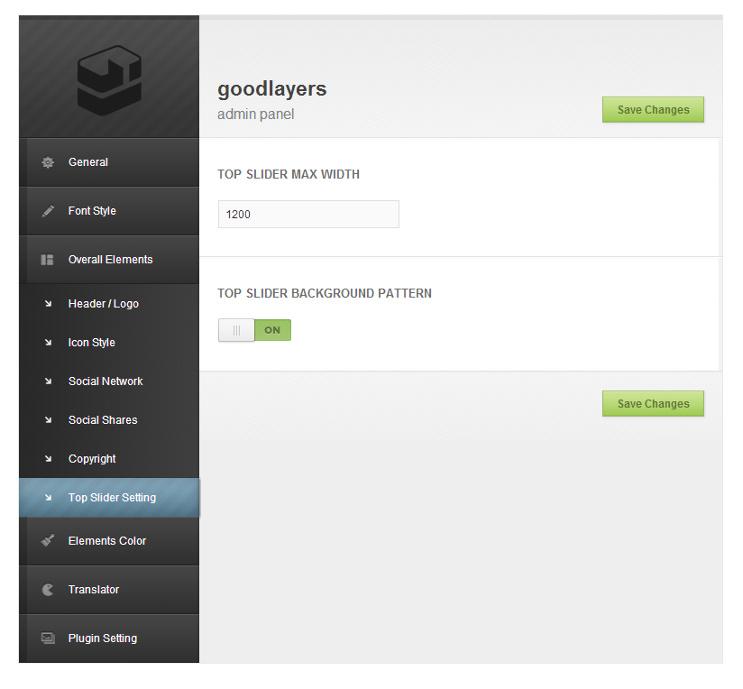Viewport: 743px width, 689px height.
Task: Open the General settings section
Action: point(109,162)
